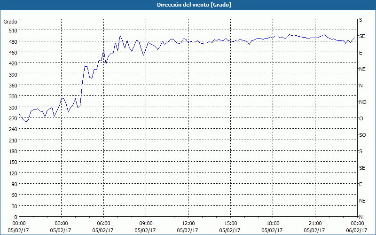Select the y-axis value 240
This screenshot has width=376, height=235.
coord(14,129)
